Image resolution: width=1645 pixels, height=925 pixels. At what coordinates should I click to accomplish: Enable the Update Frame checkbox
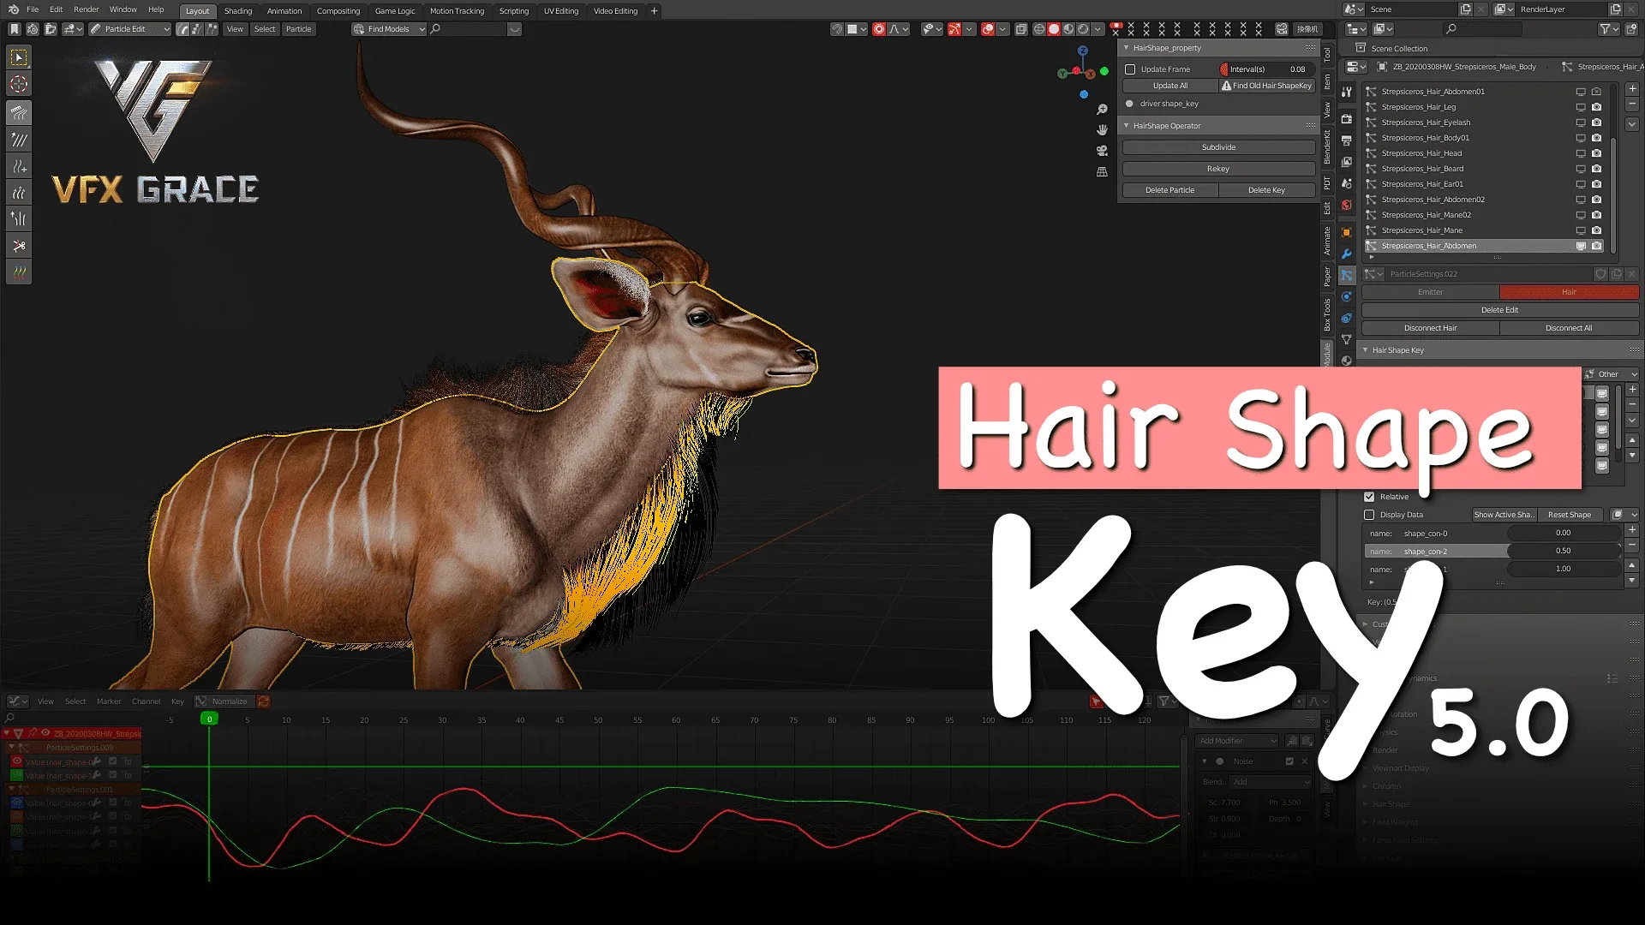point(1131,69)
